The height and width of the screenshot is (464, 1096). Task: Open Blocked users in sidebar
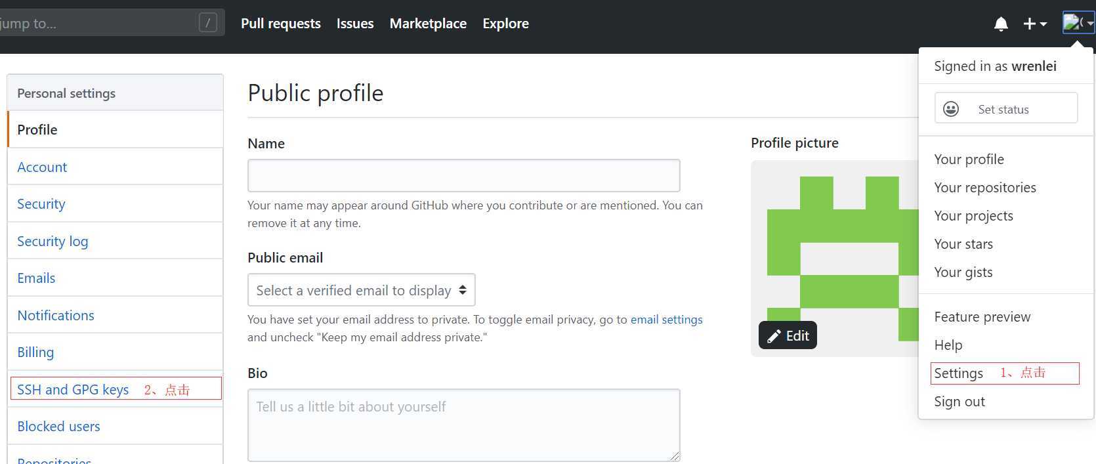(115, 426)
